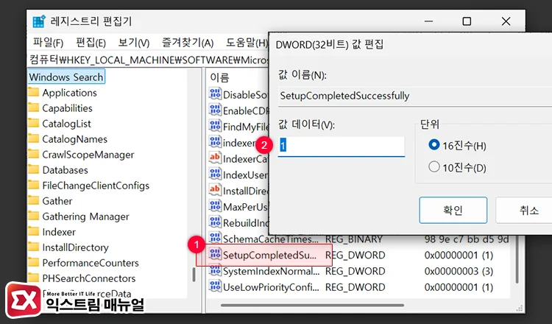Select the Windows Search tree key
552x324 pixels.
point(66,77)
